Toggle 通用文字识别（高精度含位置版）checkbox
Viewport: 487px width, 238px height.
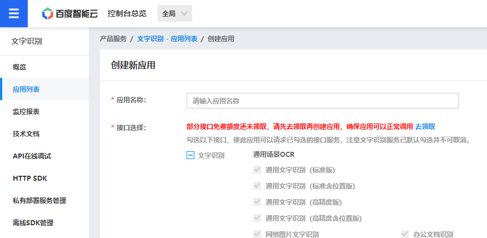[x=257, y=218]
